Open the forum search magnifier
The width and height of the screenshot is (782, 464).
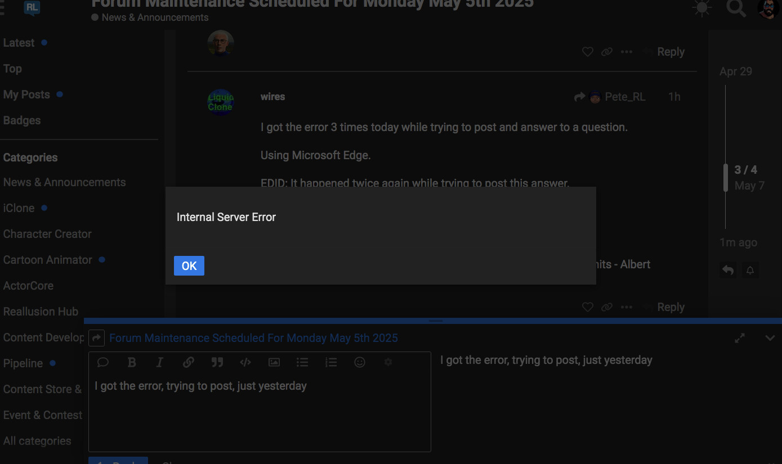[736, 8]
